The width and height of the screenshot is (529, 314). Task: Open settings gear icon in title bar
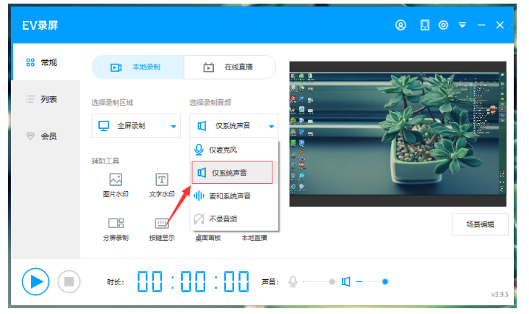tap(443, 25)
